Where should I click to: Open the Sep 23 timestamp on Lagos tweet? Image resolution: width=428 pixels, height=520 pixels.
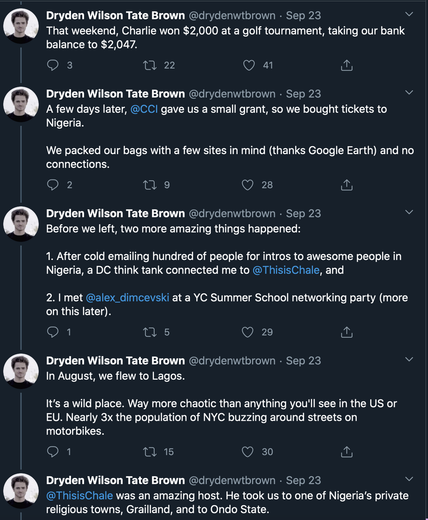tap(303, 361)
